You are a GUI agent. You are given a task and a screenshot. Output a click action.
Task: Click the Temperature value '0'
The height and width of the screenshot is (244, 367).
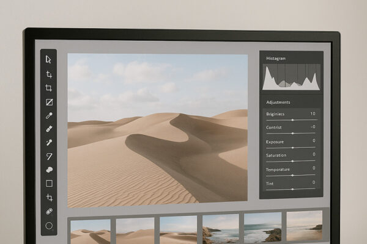click(x=314, y=168)
